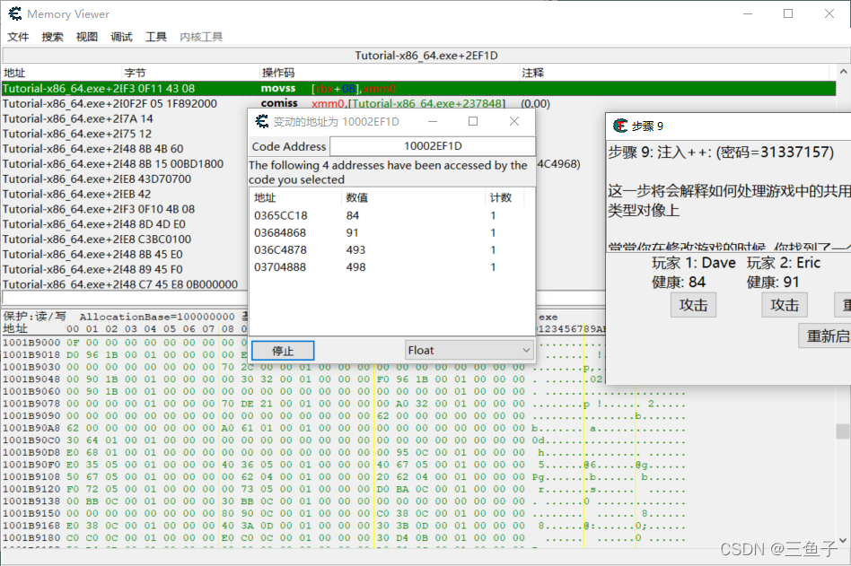The width and height of the screenshot is (851, 566).
Task: Click the Code Address field 10002EF1D
Action: pyautogui.click(x=433, y=146)
